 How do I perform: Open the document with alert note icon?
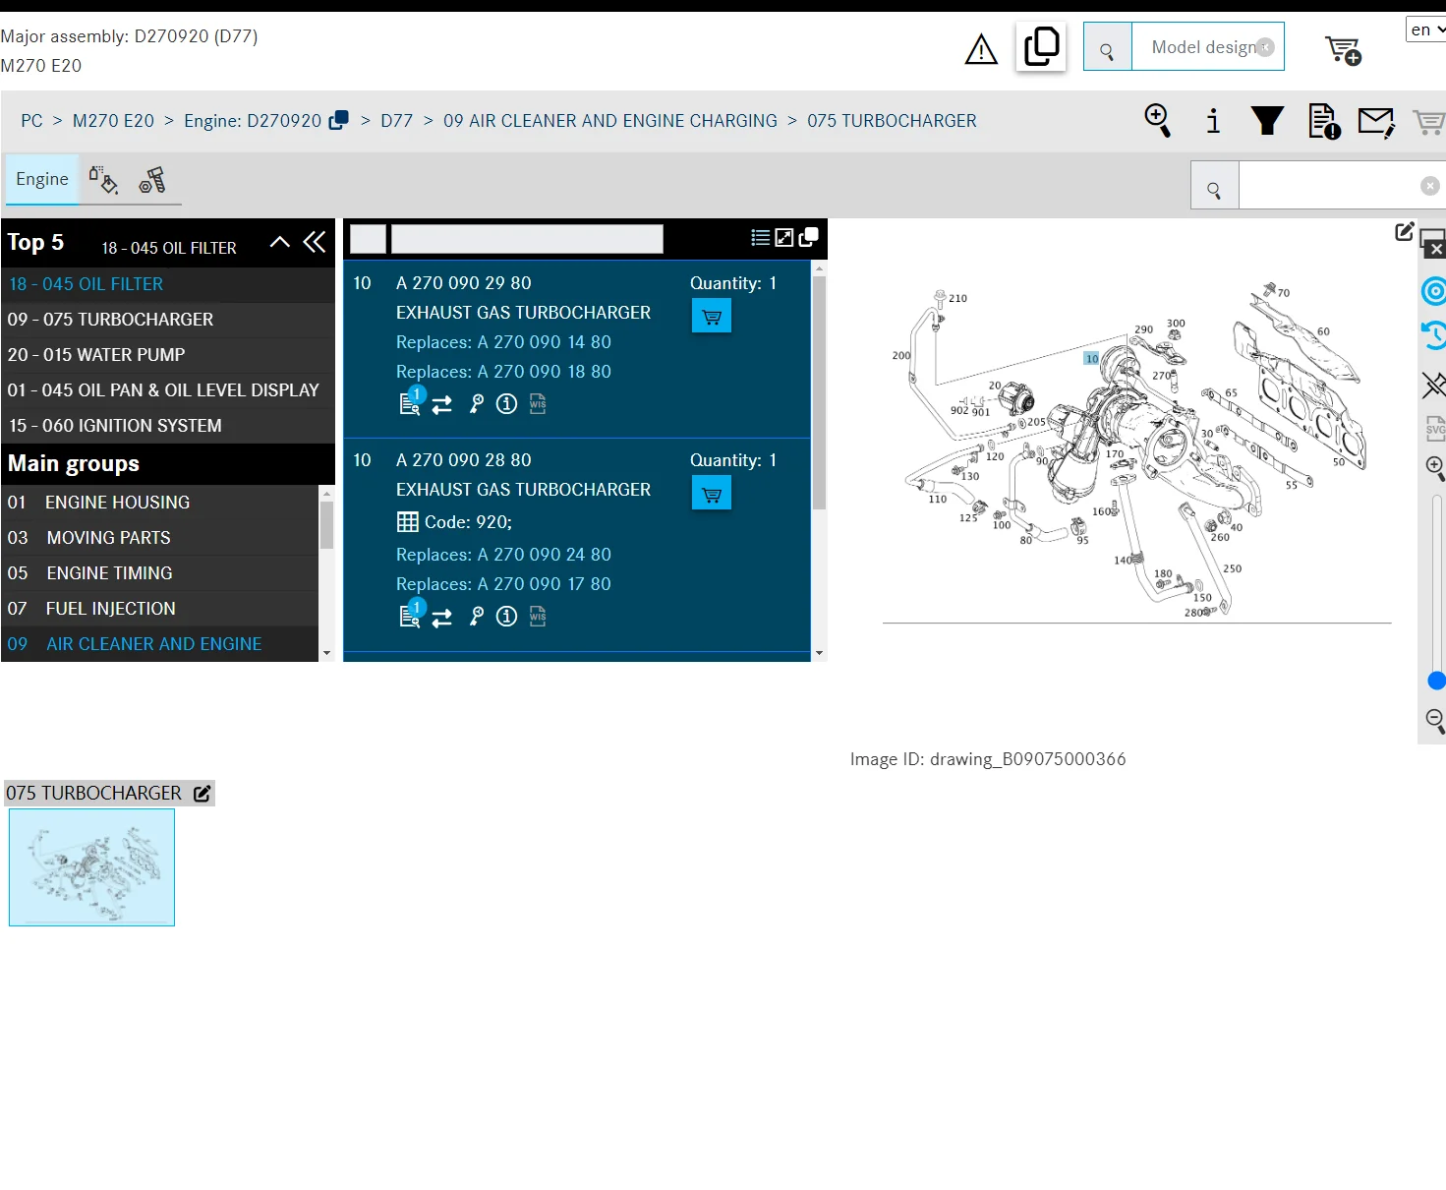(1324, 121)
